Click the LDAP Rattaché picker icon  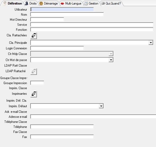click(34, 71)
